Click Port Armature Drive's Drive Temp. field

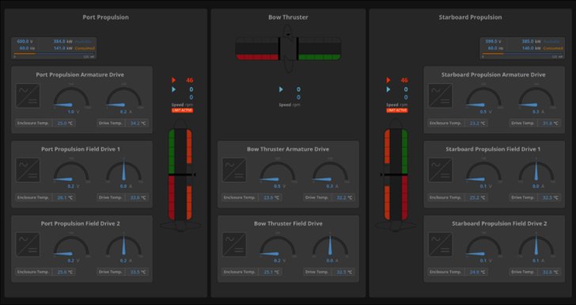click(123, 124)
